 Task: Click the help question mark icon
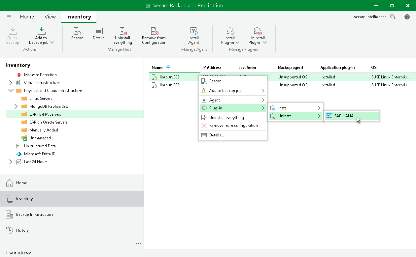click(x=407, y=17)
